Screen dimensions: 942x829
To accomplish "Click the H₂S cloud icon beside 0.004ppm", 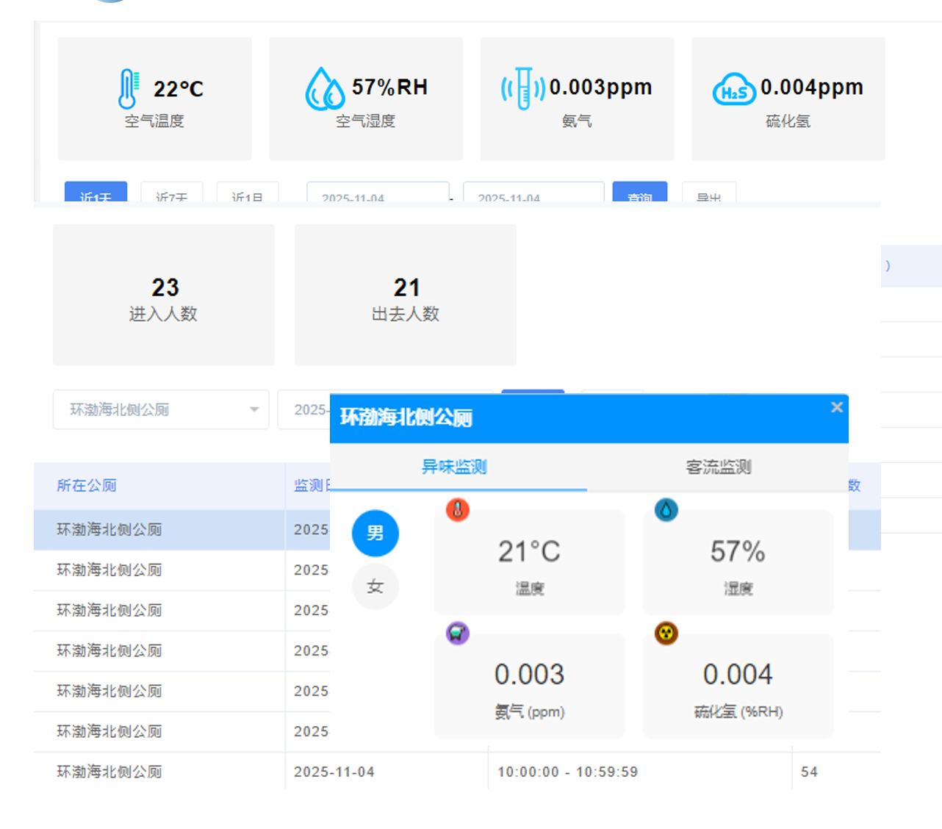I will tap(734, 90).
